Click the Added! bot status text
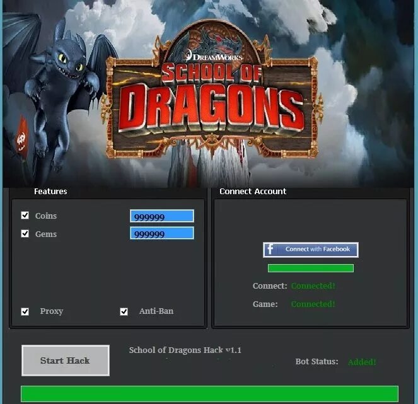Image resolution: width=418 pixels, height=404 pixels. pyautogui.click(x=362, y=362)
